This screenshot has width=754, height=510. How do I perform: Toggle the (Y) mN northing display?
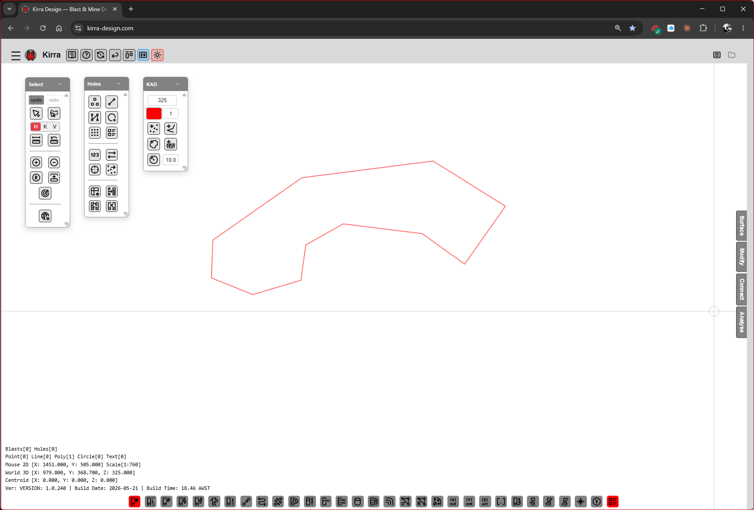[x=469, y=502]
